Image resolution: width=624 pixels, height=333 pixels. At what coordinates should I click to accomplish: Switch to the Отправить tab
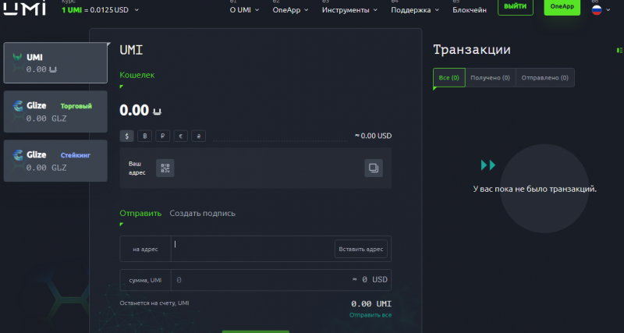(x=140, y=213)
